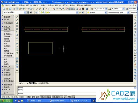The image size is (138, 103).
Task: Select the Polygon draw tool
Action: point(17,26)
